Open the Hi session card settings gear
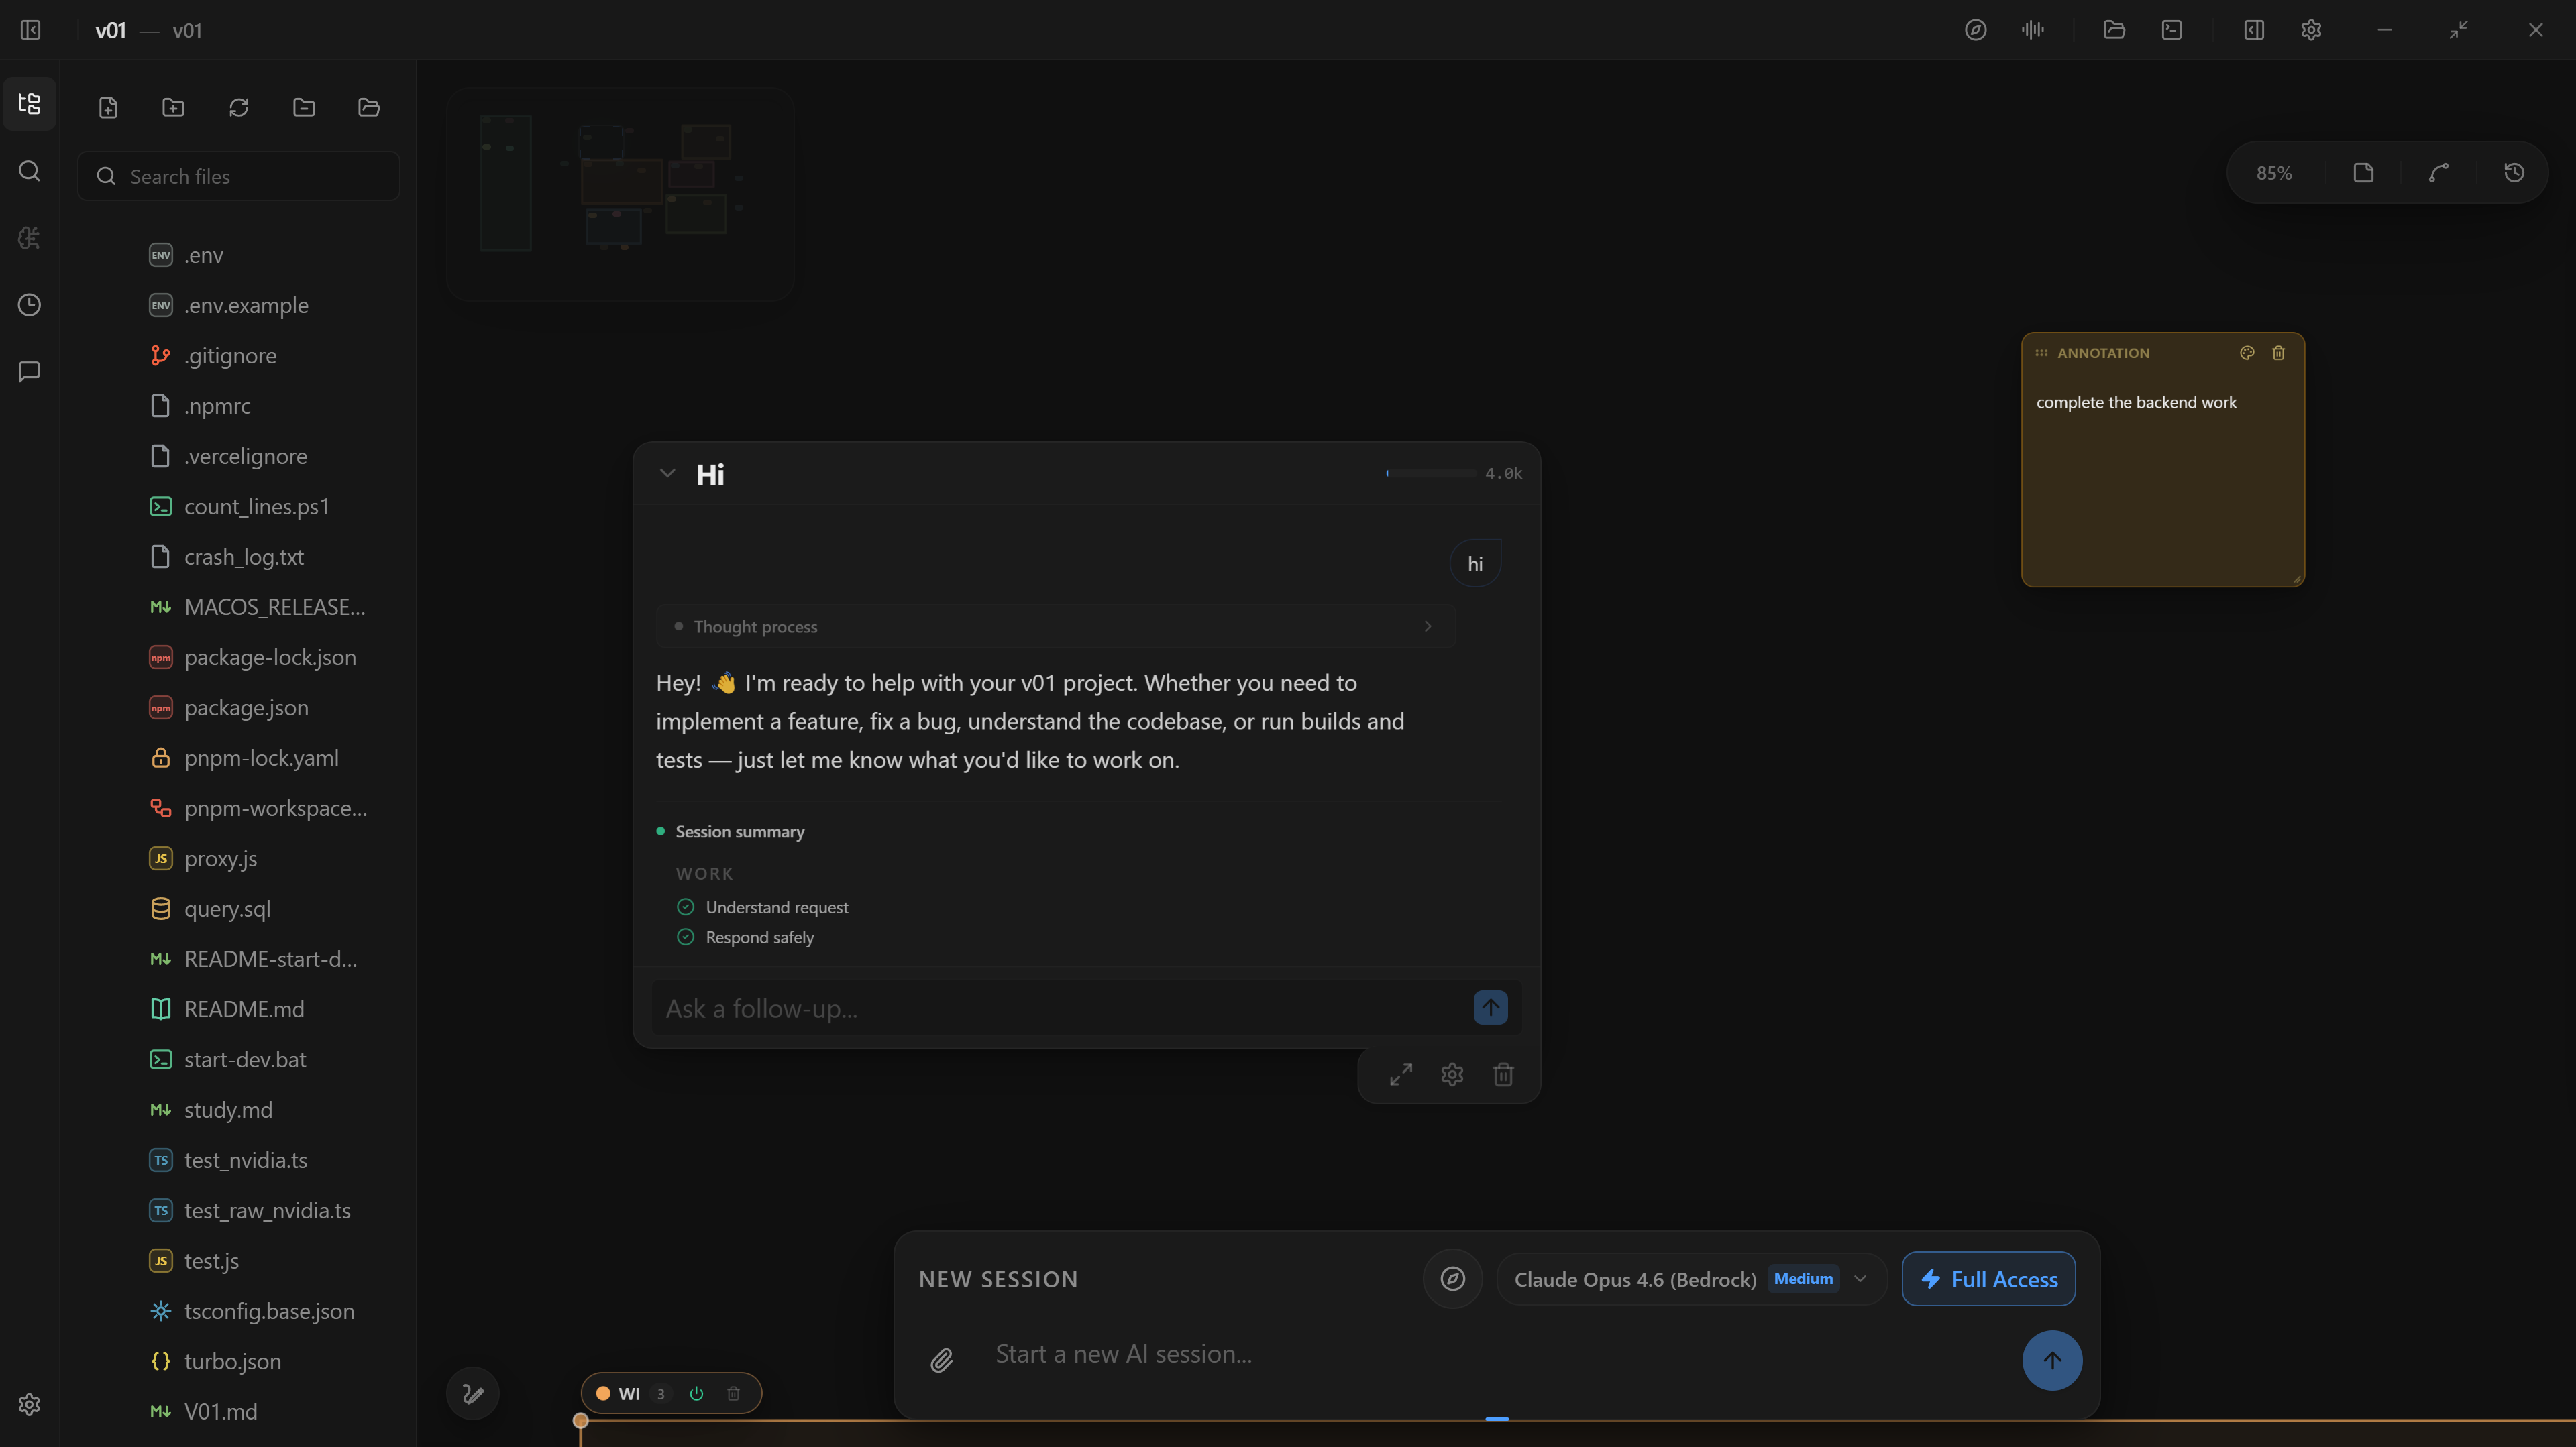Screen dimensions: 2576x1447 point(1452,1074)
